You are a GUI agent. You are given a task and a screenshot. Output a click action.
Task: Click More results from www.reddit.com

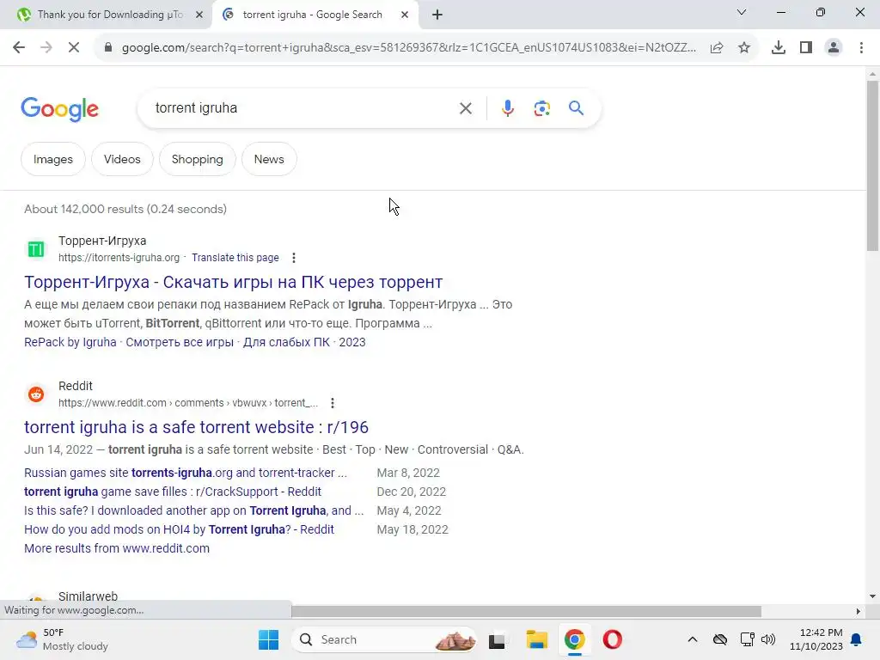(x=117, y=548)
